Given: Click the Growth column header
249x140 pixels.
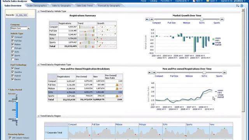Looking at the screenshot, I should coord(107,23).
